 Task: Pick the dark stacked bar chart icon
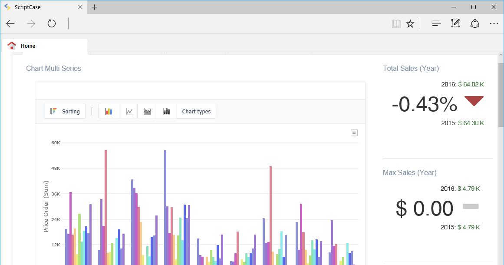(x=166, y=112)
